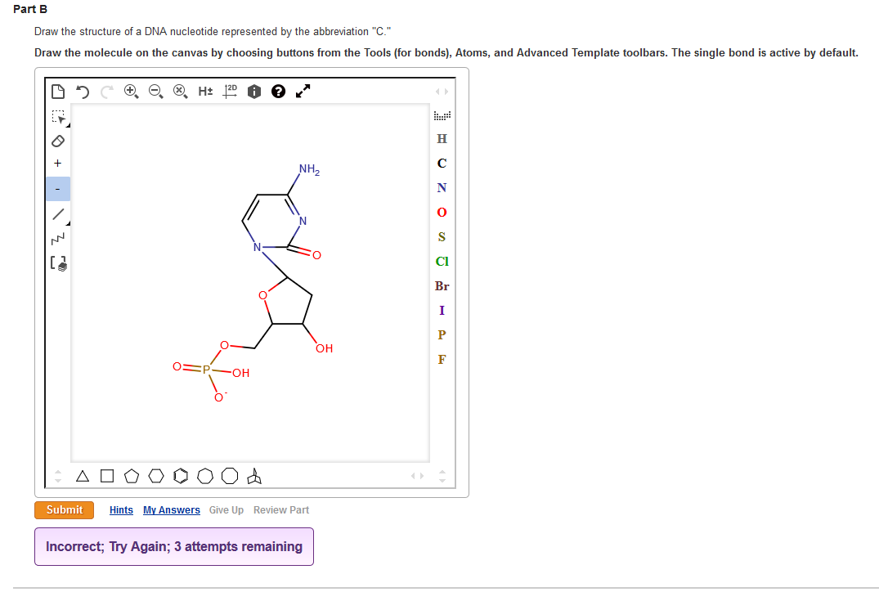Choose the Phosphorus atom button
The image size is (879, 592).
tap(442, 334)
